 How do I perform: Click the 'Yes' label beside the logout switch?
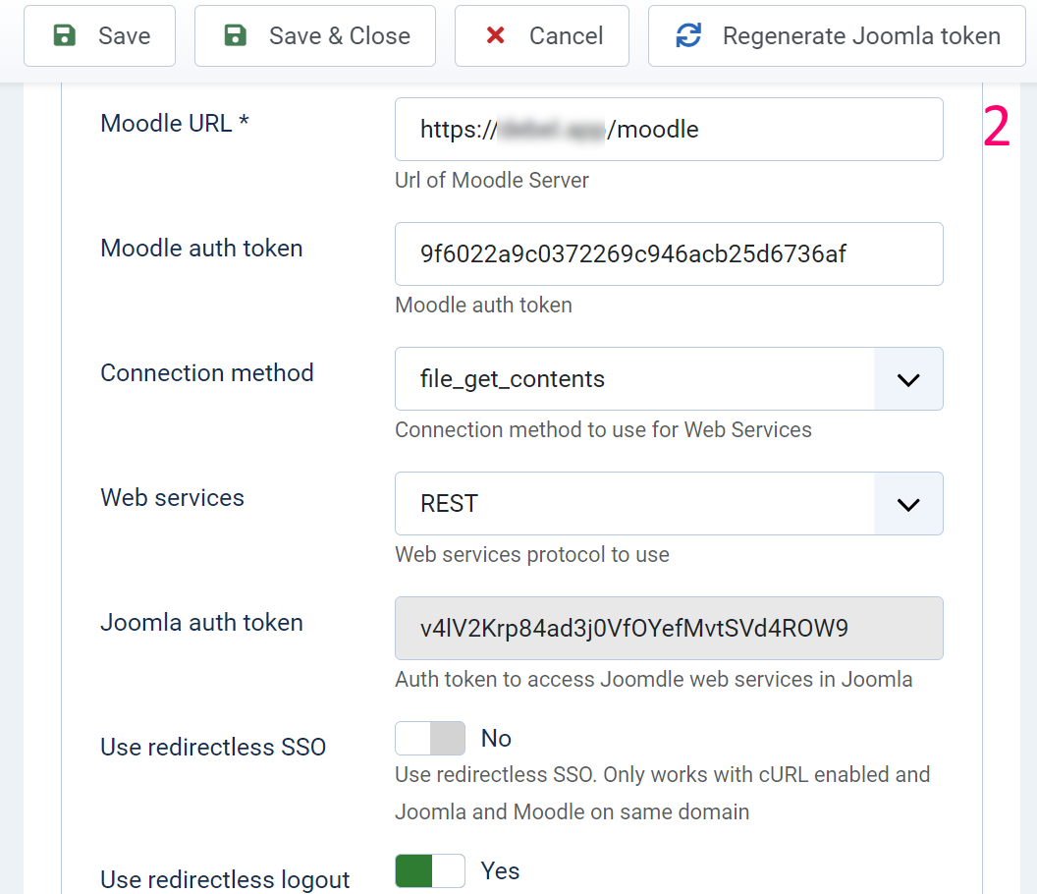point(500,870)
